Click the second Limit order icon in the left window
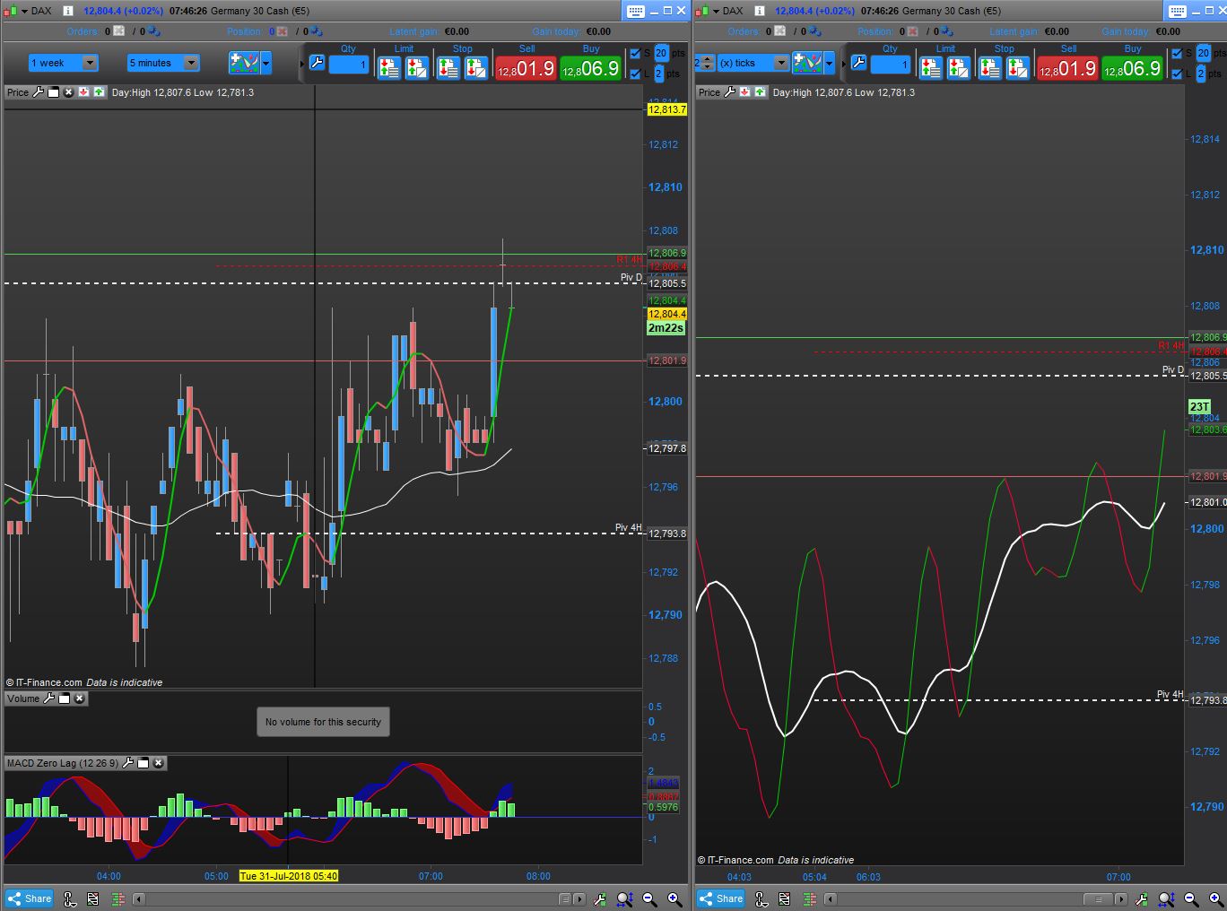Viewport: 1227px width, 911px height. point(417,67)
